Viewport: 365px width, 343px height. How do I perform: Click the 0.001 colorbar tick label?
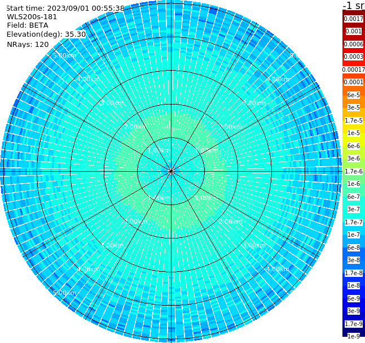[354, 31]
